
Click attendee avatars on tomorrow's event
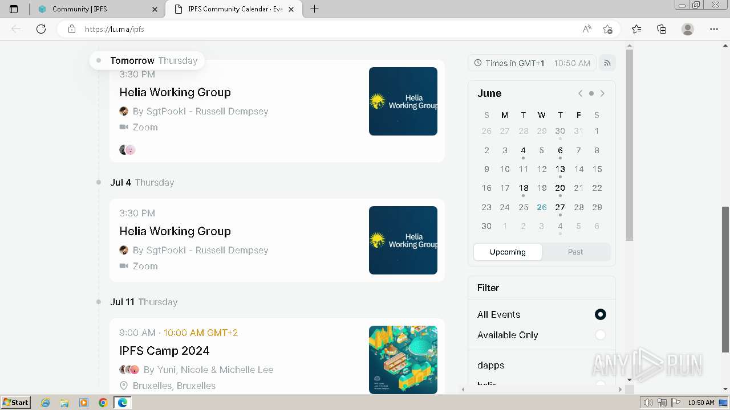coord(127,150)
